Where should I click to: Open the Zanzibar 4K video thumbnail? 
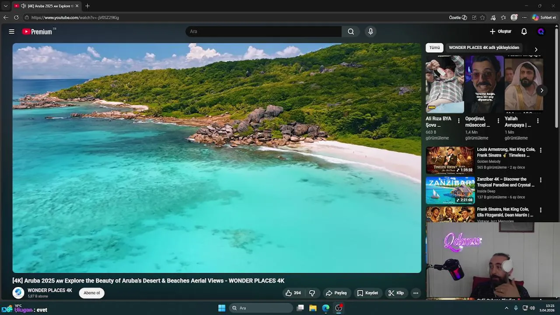tap(450, 190)
